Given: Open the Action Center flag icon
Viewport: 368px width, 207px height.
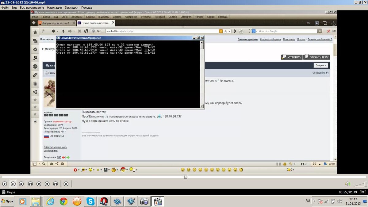Looking at the screenshot, I should tap(320, 201).
